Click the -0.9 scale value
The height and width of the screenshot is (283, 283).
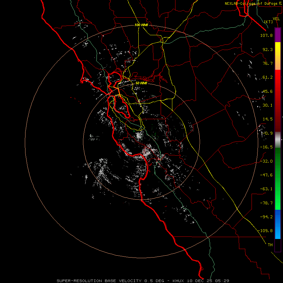(x=268, y=133)
